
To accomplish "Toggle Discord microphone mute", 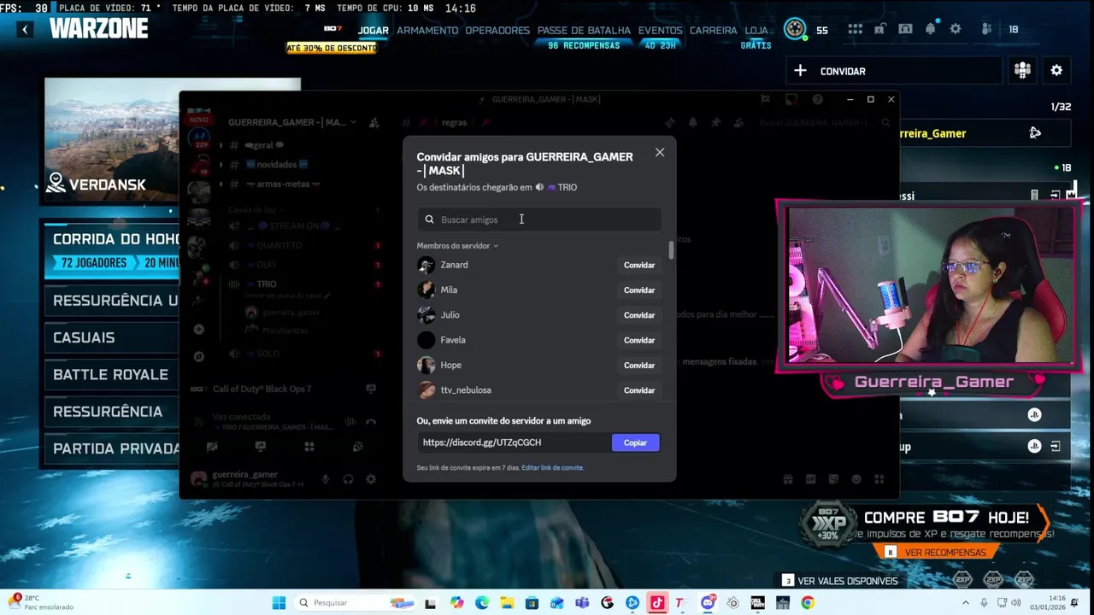I will (325, 479).
